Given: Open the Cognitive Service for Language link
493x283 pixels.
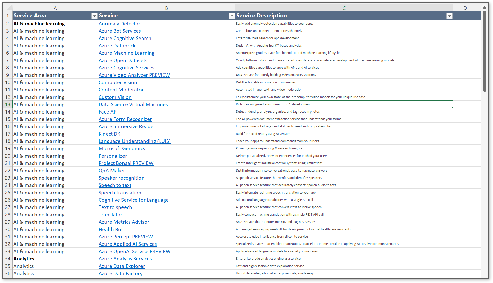Looking at the screenshot, I should (134, 200).
